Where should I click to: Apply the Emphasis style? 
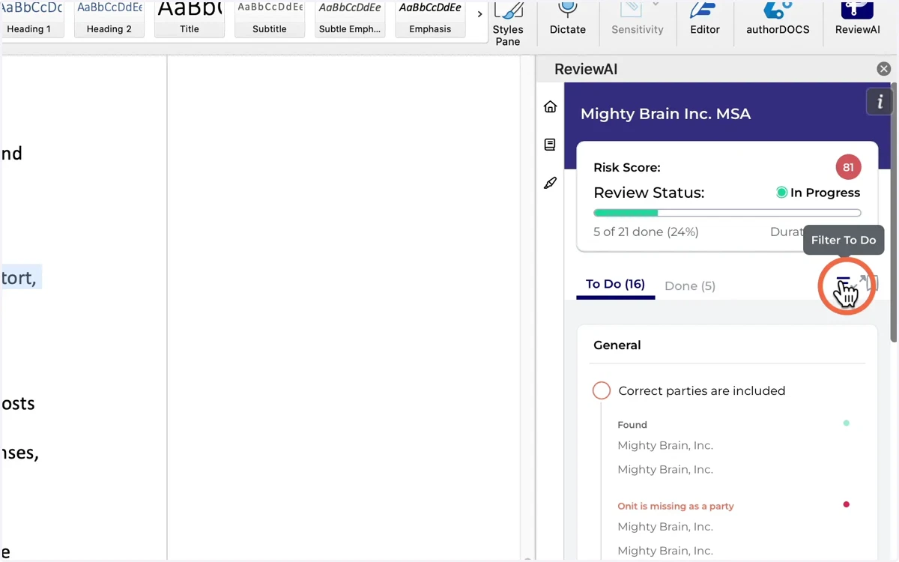coord(430,19)
